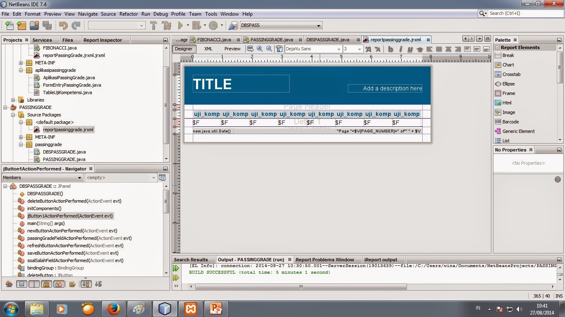
Task: Switch to the iReport output tab
Action: pyautogui.click(x=381, y=260)
